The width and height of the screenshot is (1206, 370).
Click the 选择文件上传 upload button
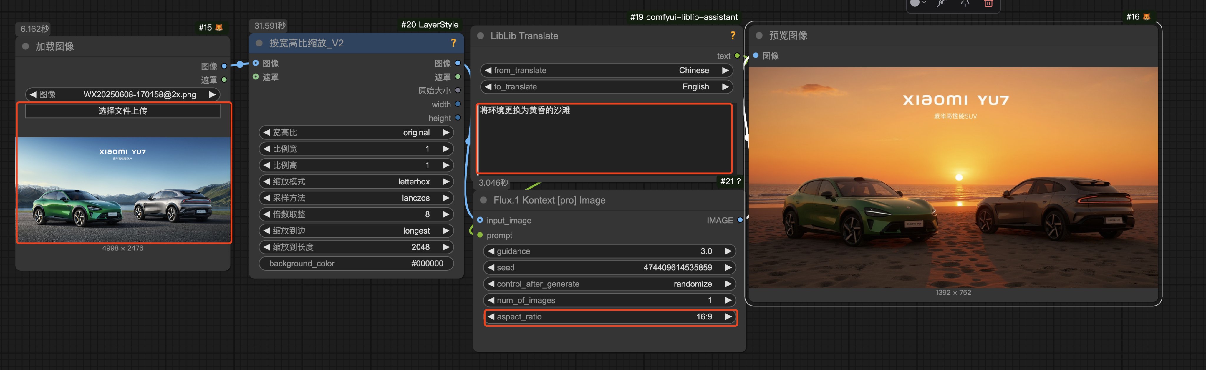tap(123, 111)
